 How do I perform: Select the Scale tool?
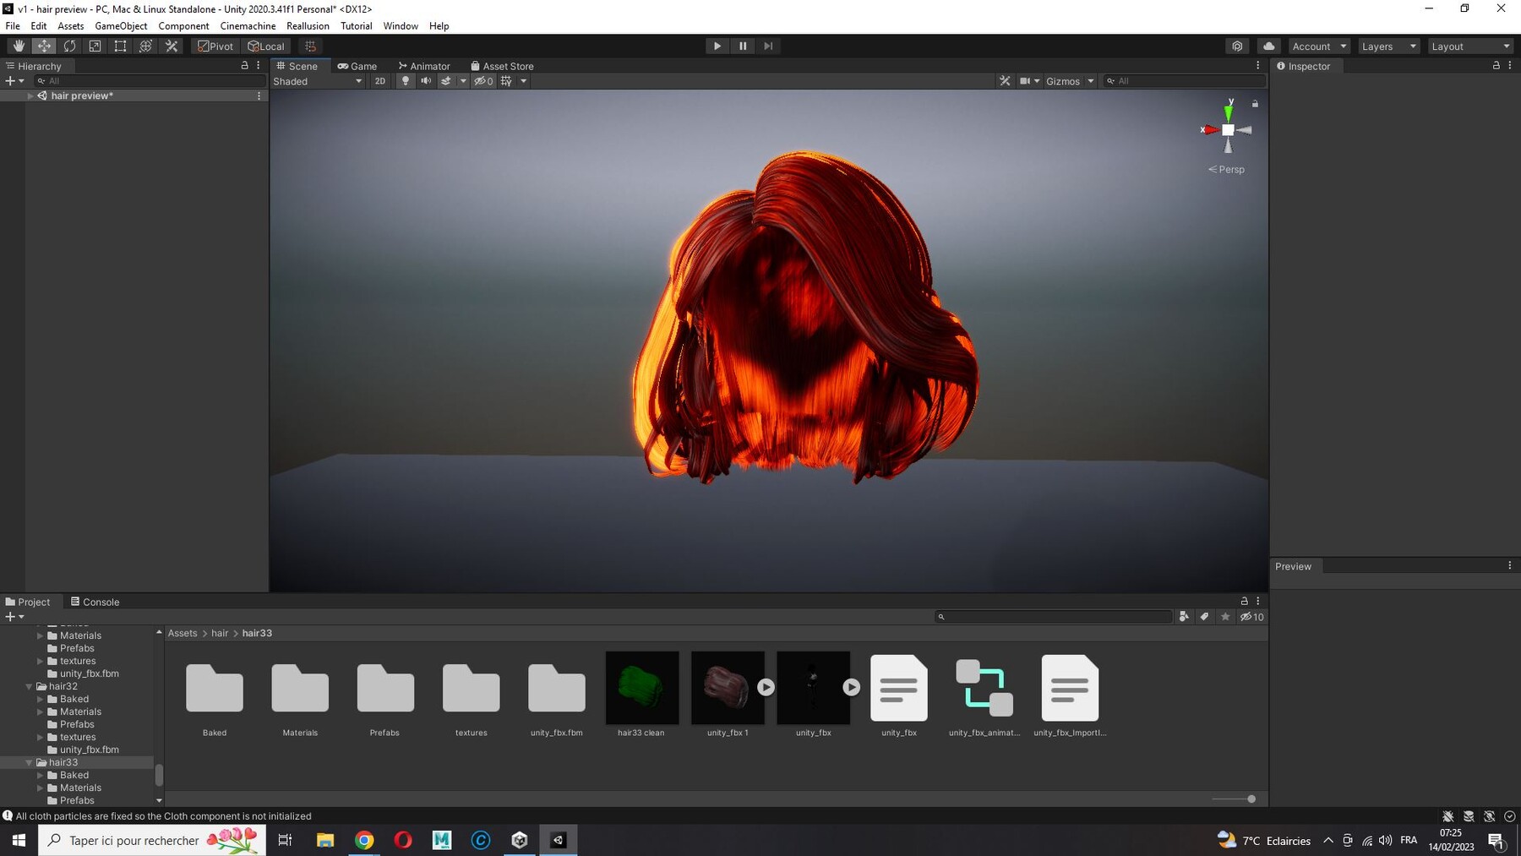coord(95,46)
